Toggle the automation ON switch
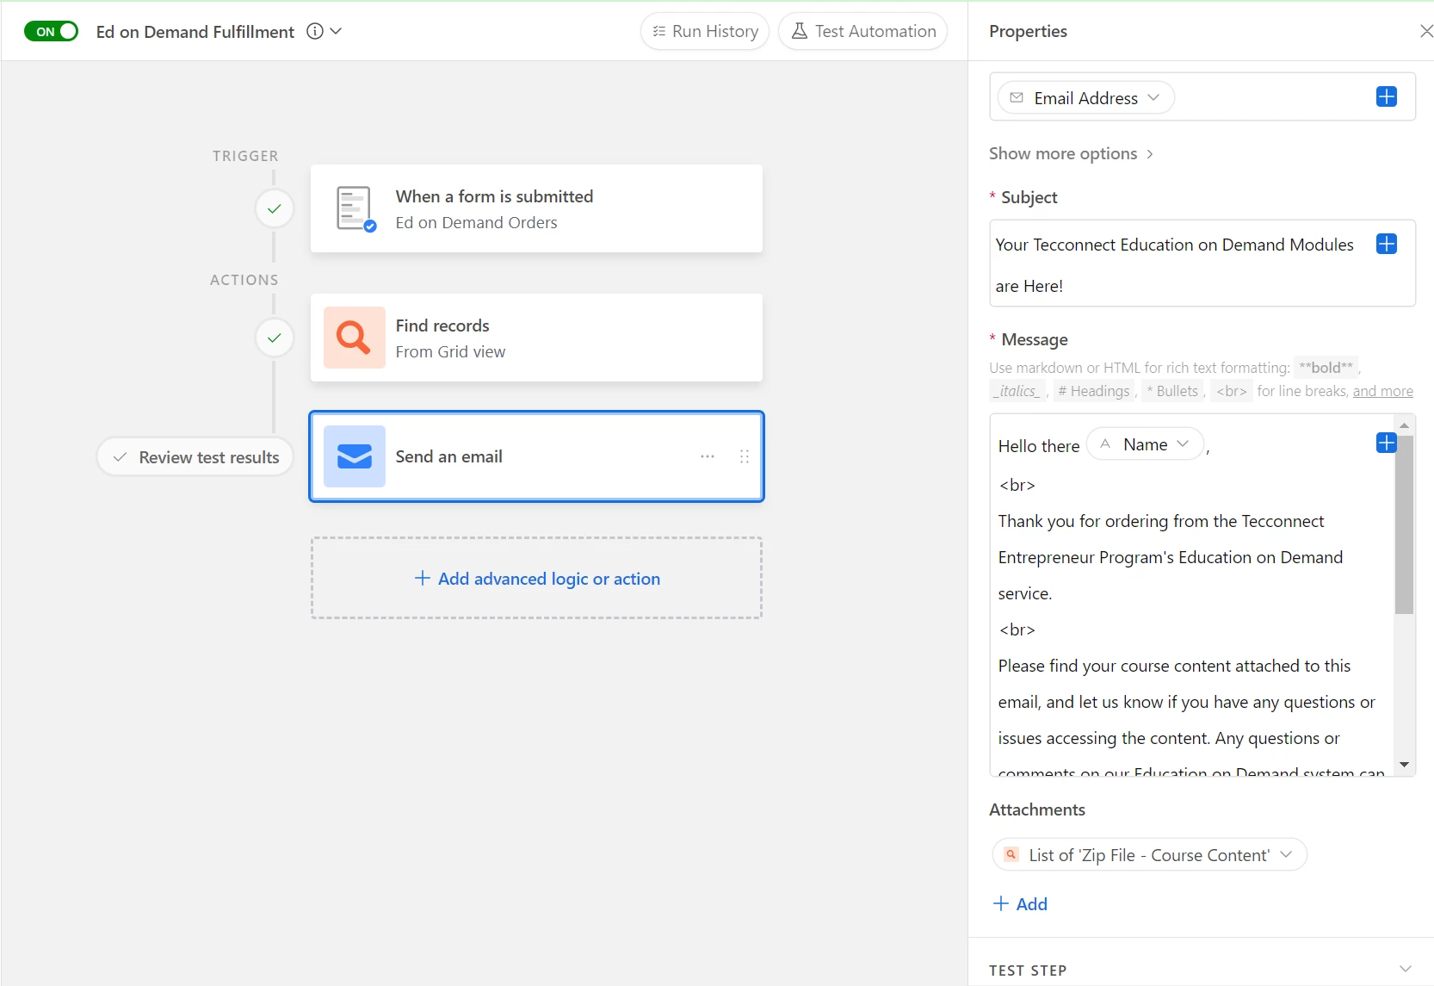 point(51,32)
